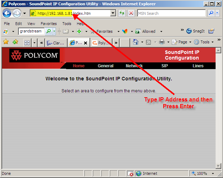Open a new blank tab

pos(125,43)
